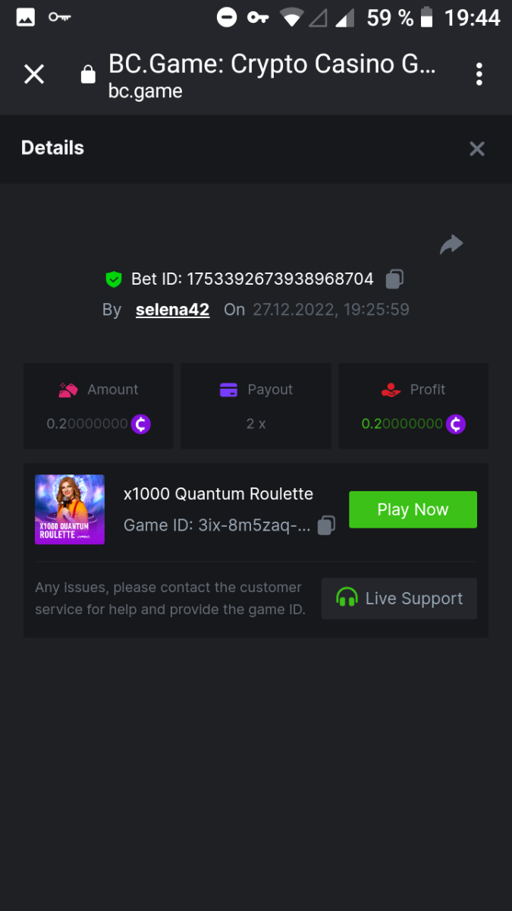The image size is (512, 911).
Task: Close the browser custom tab
Action: tap(34, 74)
